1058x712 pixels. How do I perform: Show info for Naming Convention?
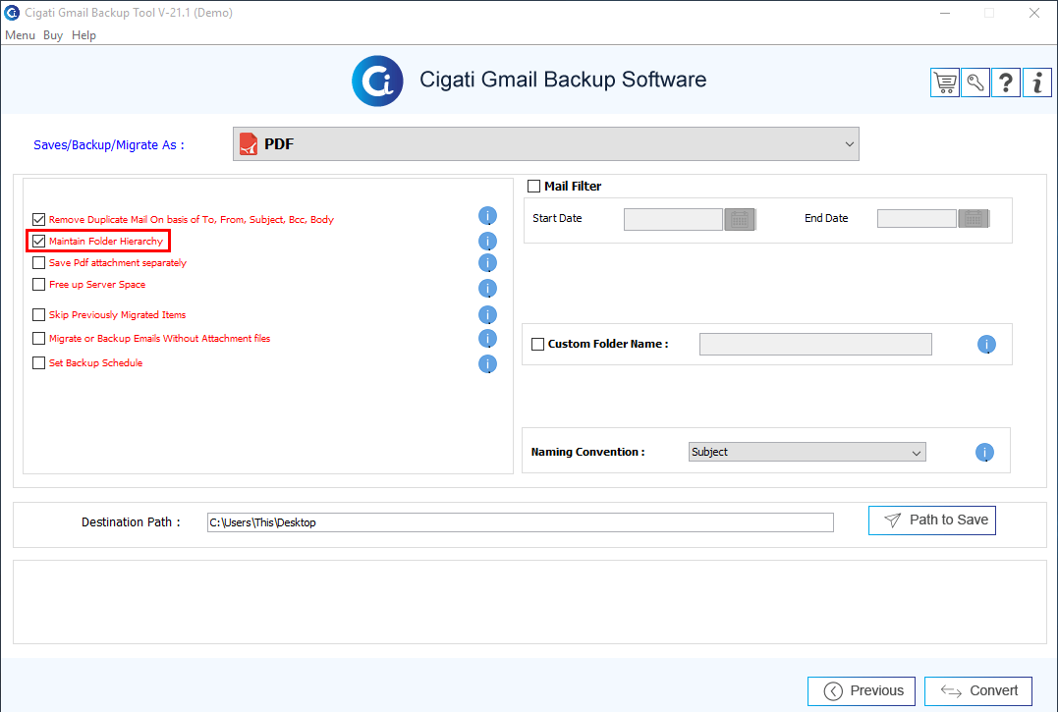tap(984, 453)
